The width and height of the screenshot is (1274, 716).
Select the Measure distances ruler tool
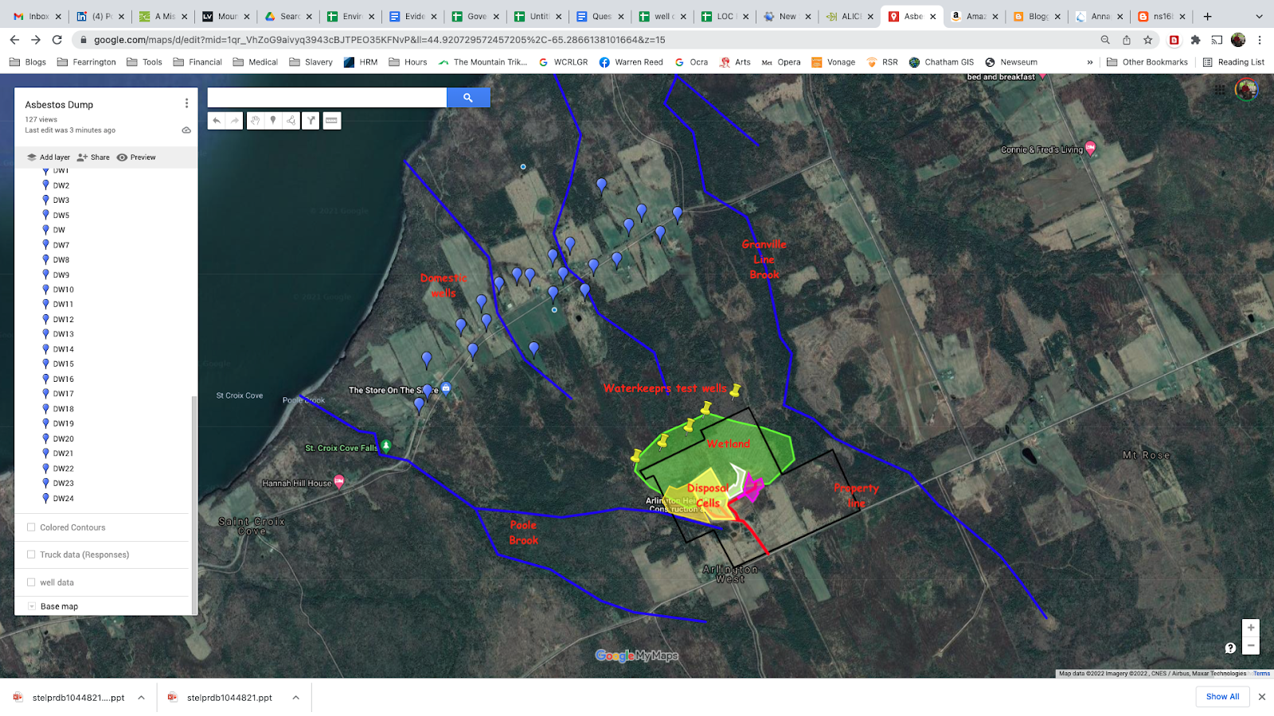coord(331,121)
